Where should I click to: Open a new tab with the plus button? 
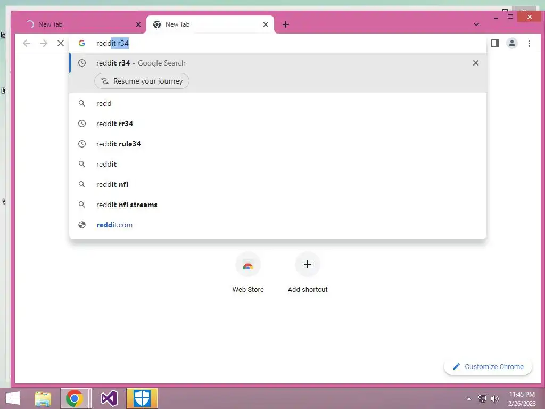[286, 24]
